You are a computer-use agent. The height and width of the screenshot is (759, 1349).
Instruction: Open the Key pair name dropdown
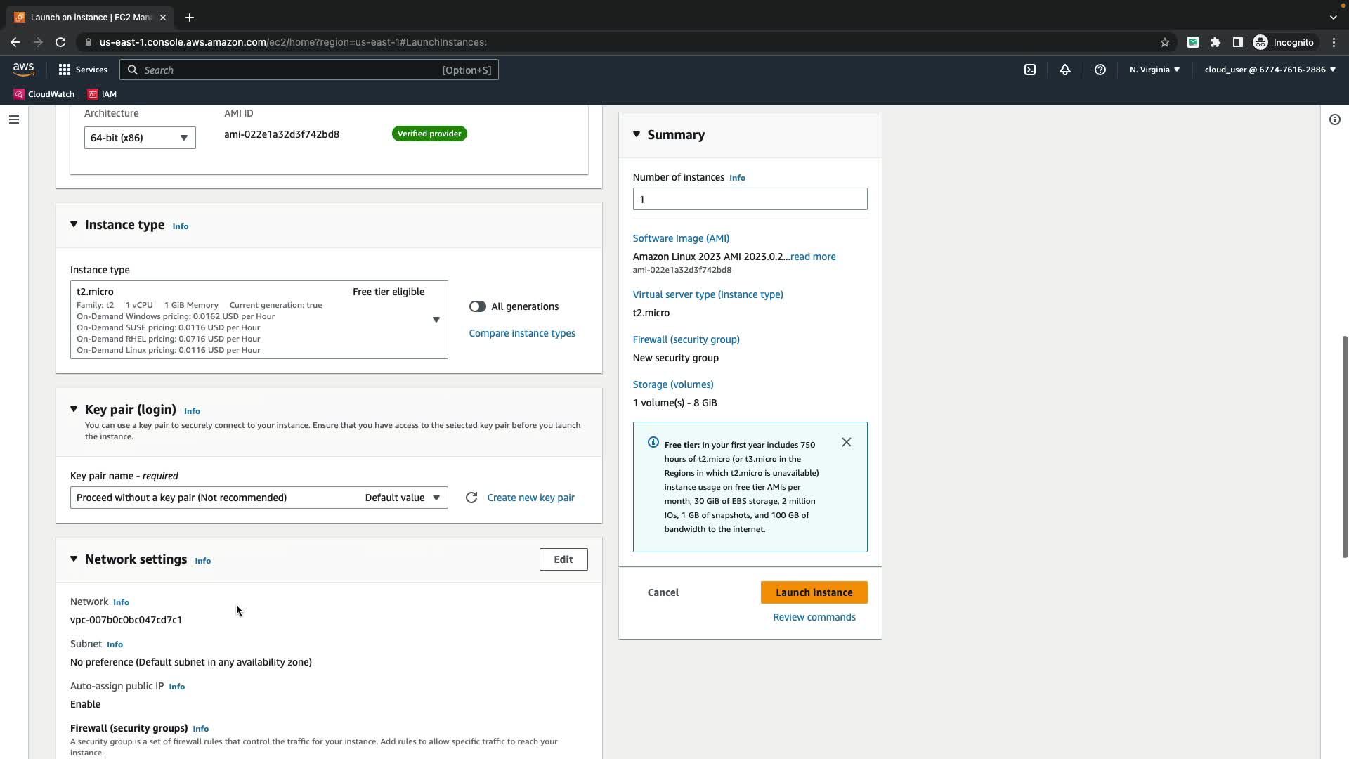(x=259, y=498)
